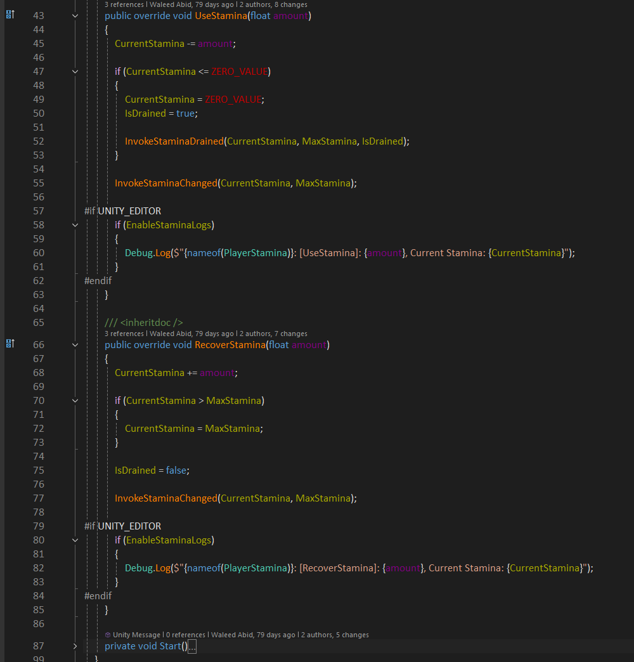
Task: Collapse the CurrentStamina <= ZERO_VALUE if block
Action: pyautogui.click(x=75, y=72)
